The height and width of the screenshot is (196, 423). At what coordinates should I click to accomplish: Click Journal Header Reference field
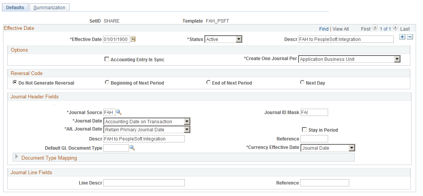click(x=314, y=139)
